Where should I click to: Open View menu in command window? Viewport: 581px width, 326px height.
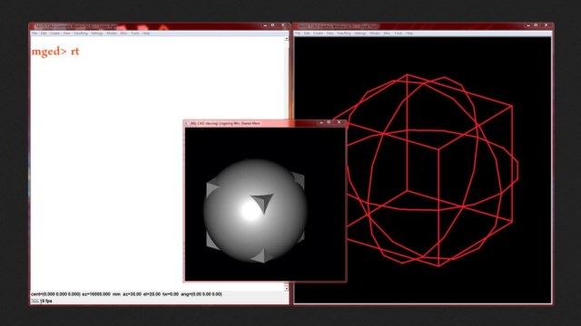pyautogui.click(x=66, y=34)
